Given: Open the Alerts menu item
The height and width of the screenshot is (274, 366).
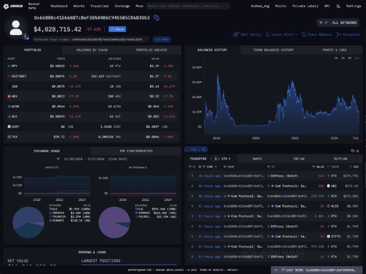Looking at the screenshot, I should (x=79, y=6).
